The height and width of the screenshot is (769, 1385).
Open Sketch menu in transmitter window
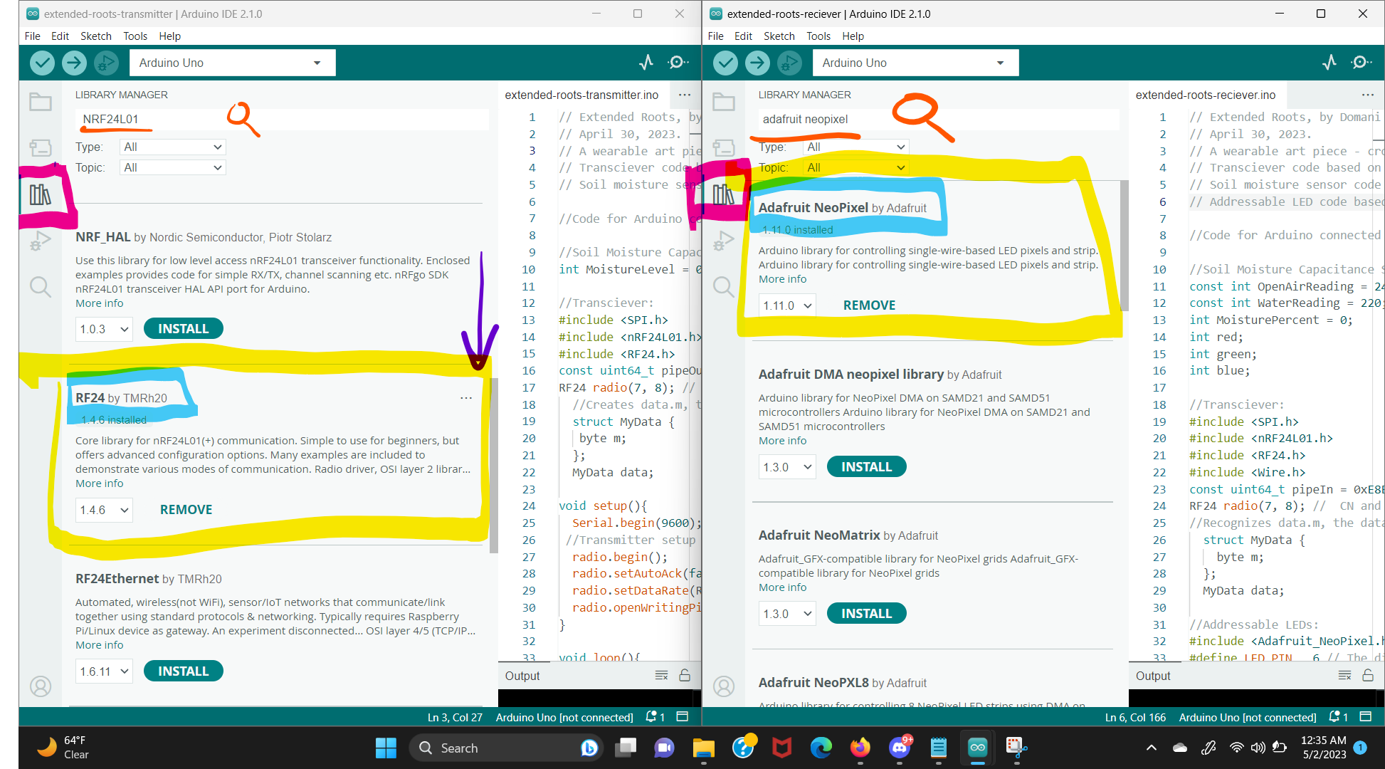pos(96,36)
